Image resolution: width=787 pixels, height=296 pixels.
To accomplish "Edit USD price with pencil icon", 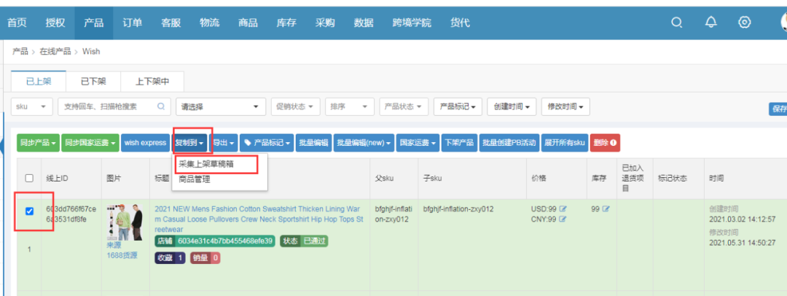I will coord(563,209).
